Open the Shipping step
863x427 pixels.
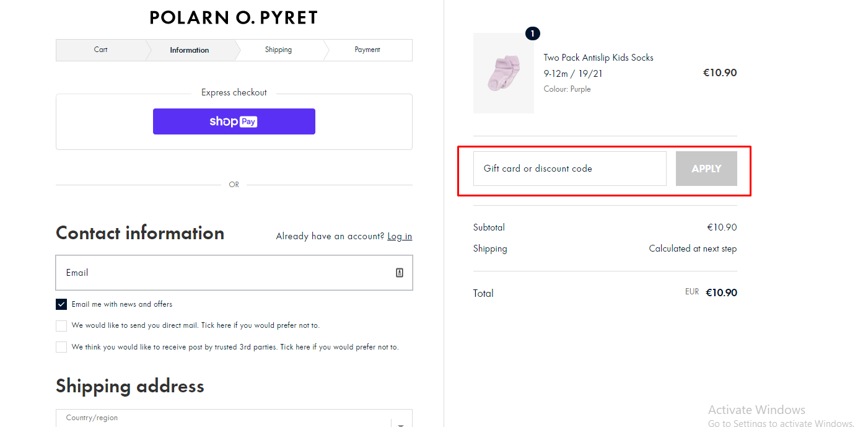[278, 50]
